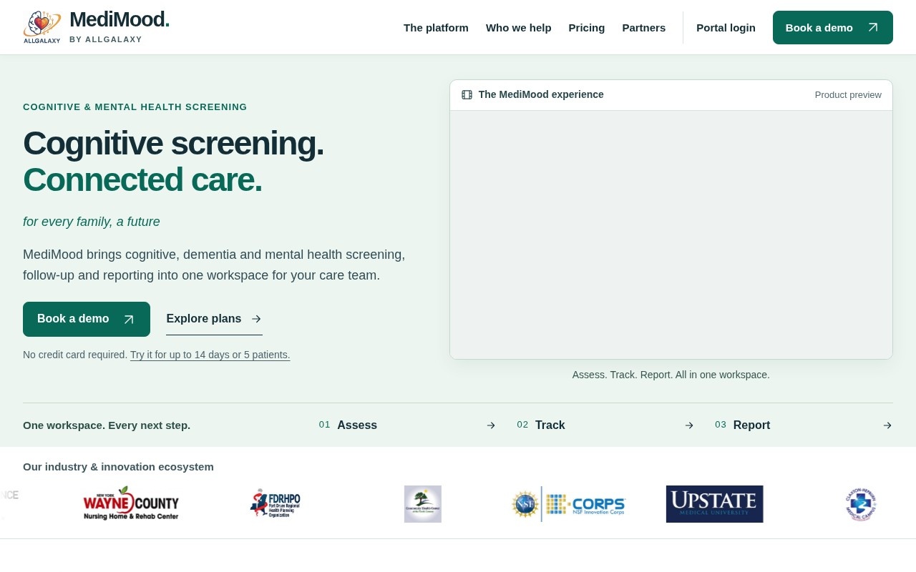916x572 pixels.
Task: Open the Clifton-Fine Medical Campus logo
Action: click(x=861, y=504)
